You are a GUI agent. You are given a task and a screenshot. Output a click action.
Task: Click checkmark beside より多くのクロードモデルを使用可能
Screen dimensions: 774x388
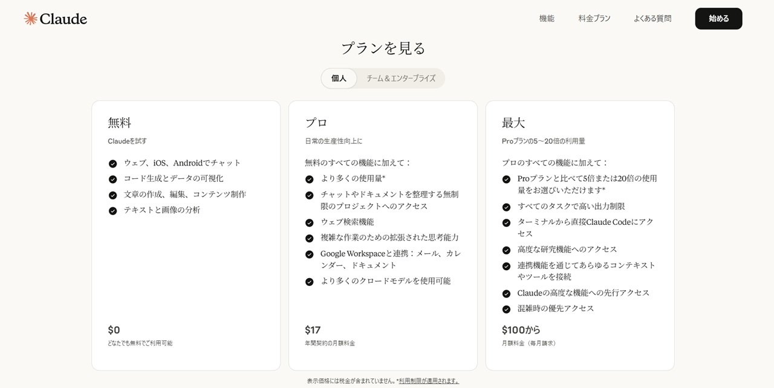pyautogui.click(x=310, y=282)
